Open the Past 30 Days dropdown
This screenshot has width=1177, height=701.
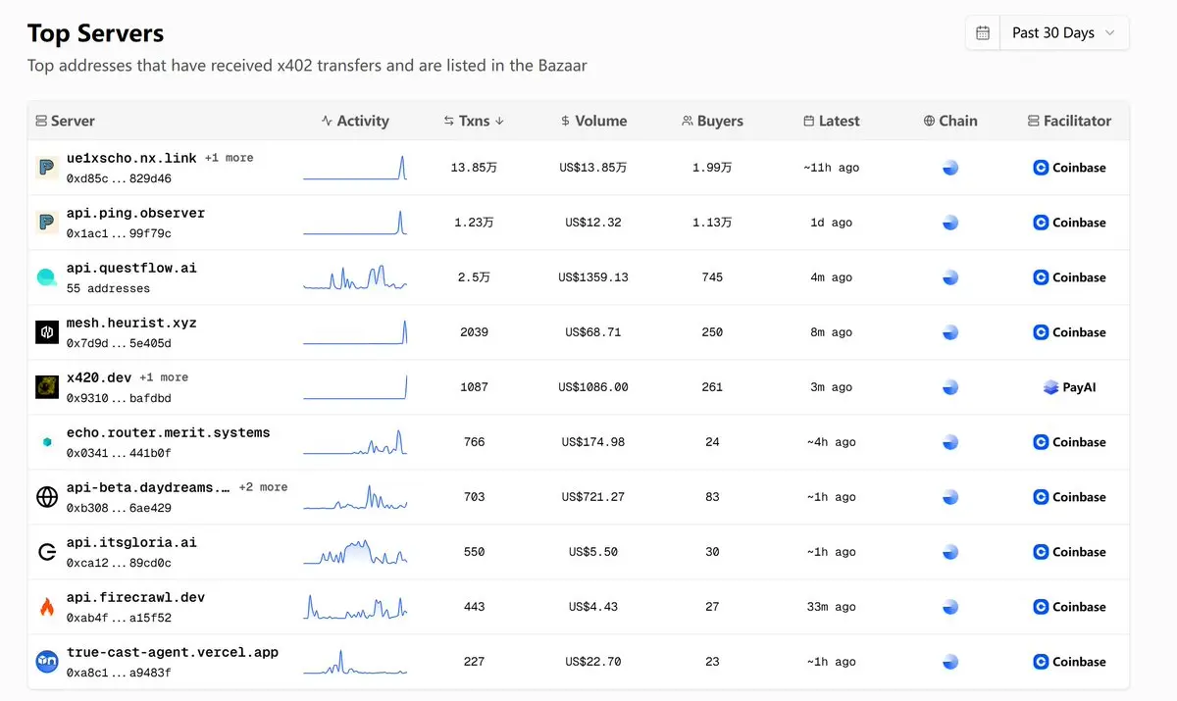[1064, 32]
